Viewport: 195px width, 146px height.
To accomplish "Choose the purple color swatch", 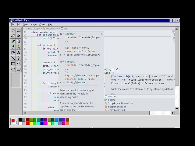I will pyautogui.click(x=46, y=120).
